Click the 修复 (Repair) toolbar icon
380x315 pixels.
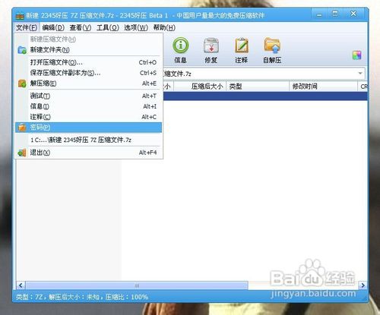[x=211, y=50]
